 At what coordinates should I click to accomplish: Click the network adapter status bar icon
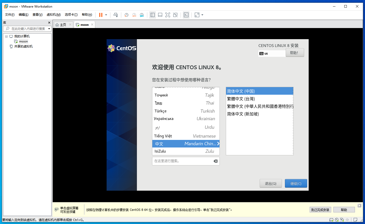[x=342, y=220]
